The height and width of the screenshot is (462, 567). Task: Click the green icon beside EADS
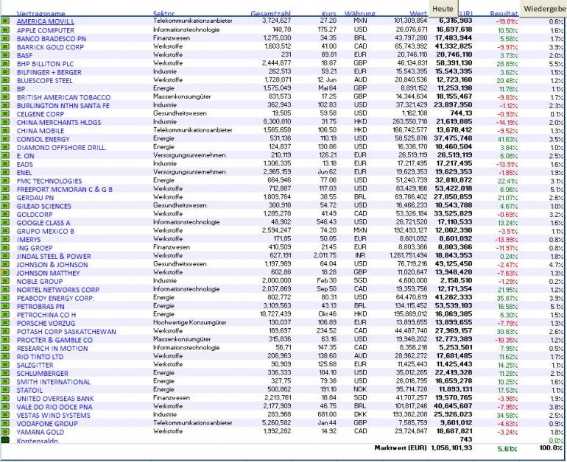pos(4,163)
